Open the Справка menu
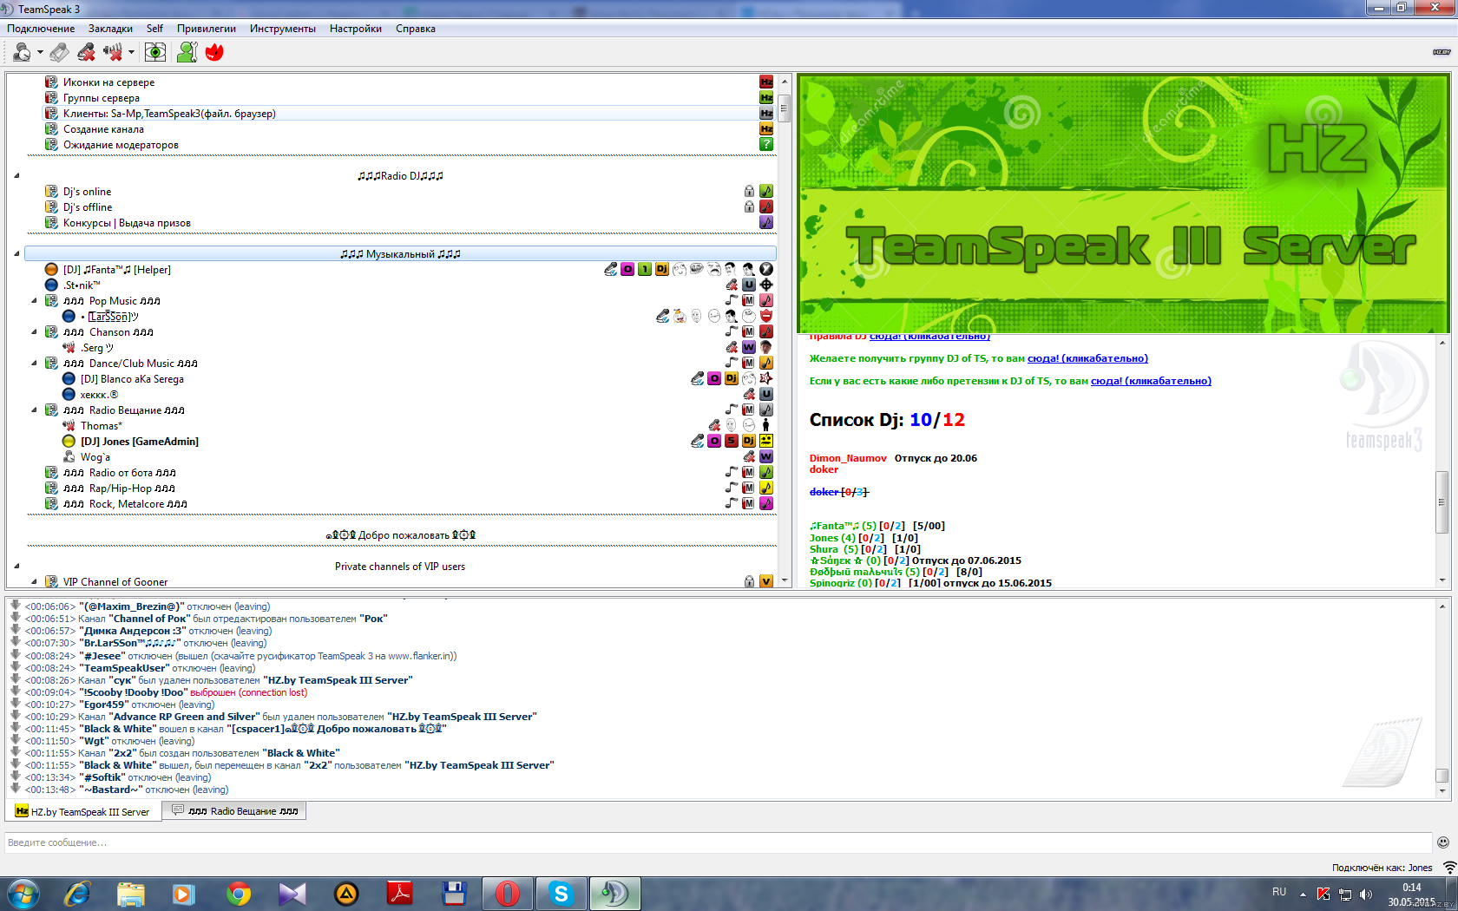Image resolution: width=1458 pixels, height=911 pixels. 416,29
